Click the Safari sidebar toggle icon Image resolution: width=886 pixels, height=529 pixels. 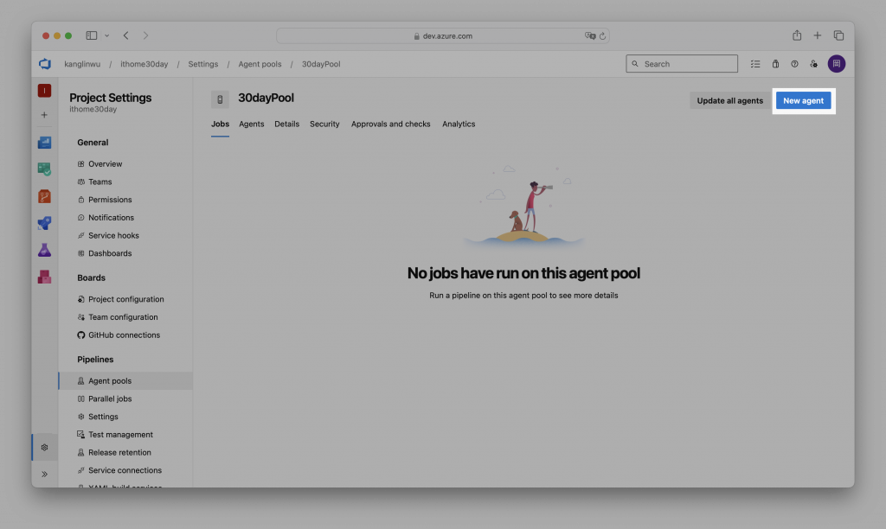click(92, 35)
